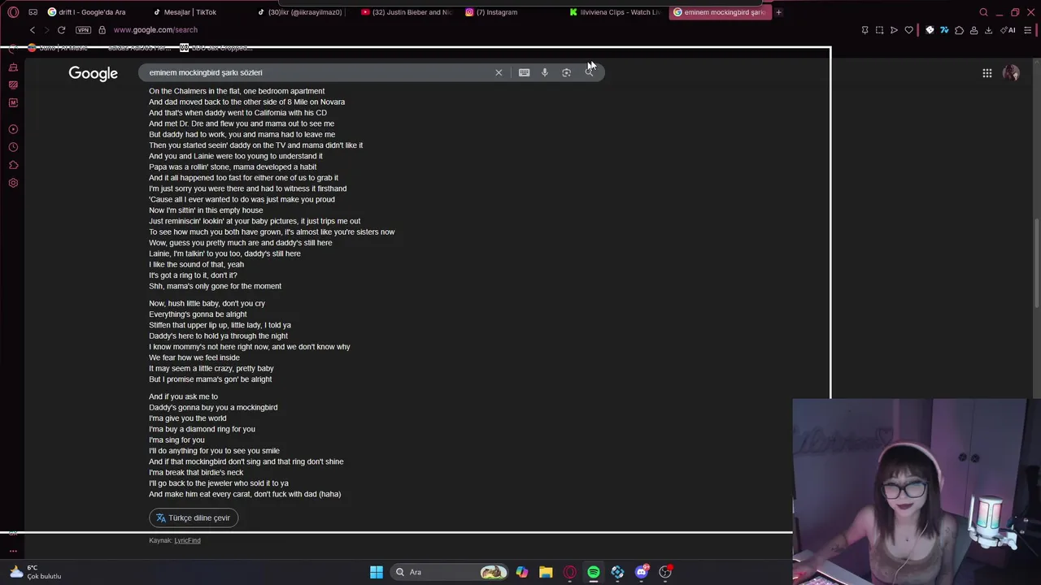Image resolution: width=1041 pixels, height=585 pixels.
Task: Go back with the back arrow
Action: point(33,30)
